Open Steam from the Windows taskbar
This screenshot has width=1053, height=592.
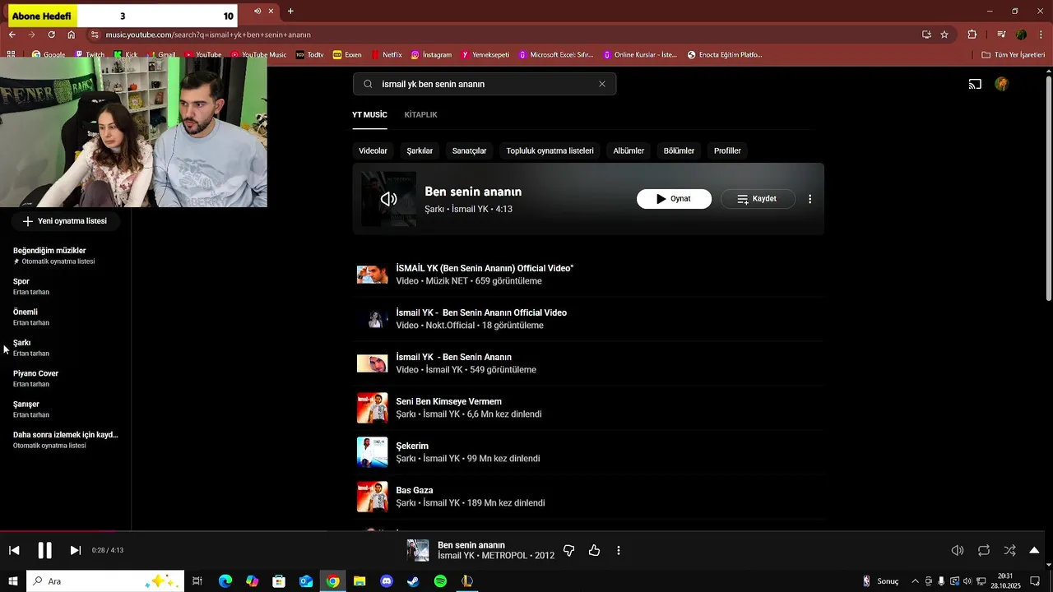(413, 581)
